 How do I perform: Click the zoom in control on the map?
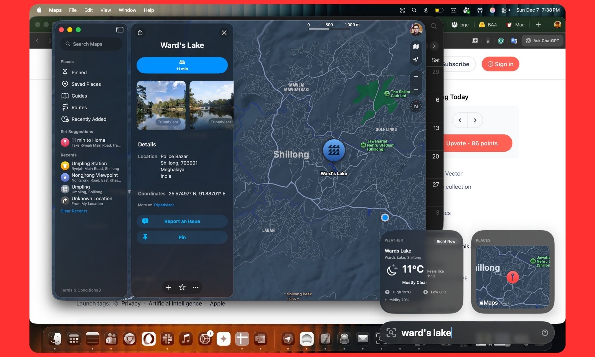point(416,76)
